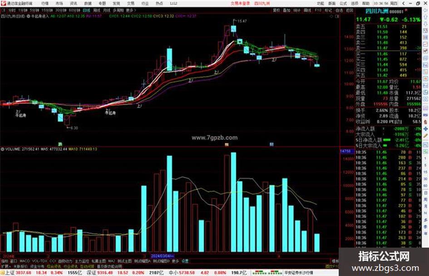Click the 15.47 high price marker
Viewport: 429px width, 276px height.
[x=242, y=21]
